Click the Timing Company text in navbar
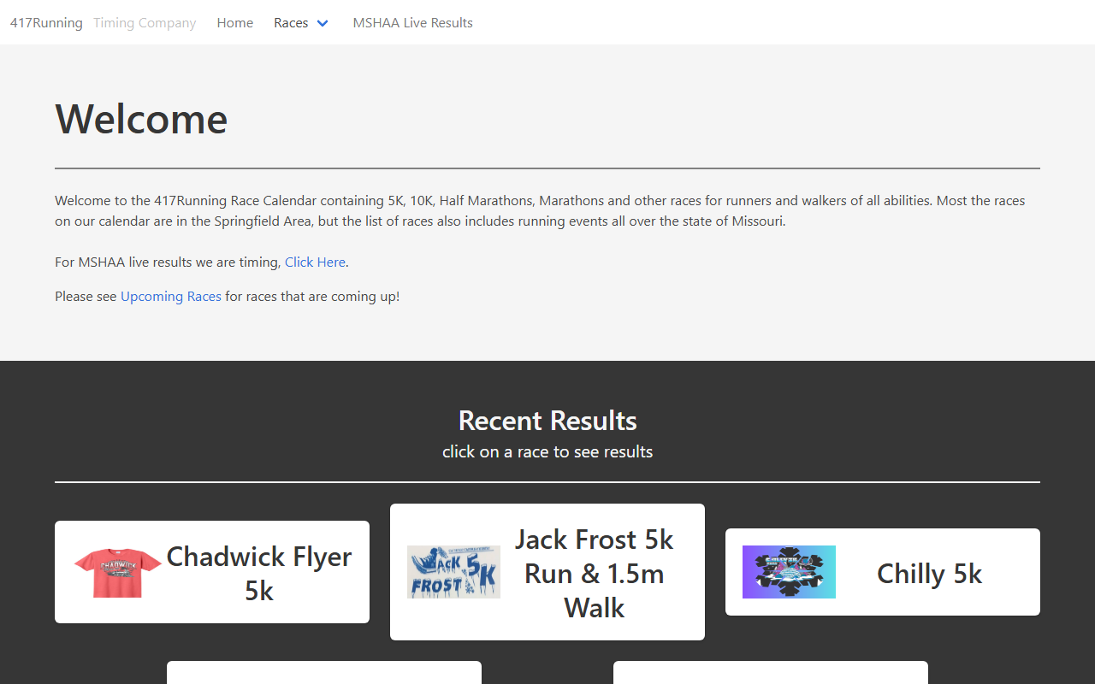Screen dimensions: 1095x684 145,23
